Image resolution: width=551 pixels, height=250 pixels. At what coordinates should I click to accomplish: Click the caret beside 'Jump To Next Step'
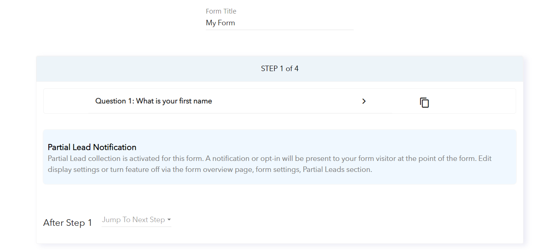click(x=169, y=220)
